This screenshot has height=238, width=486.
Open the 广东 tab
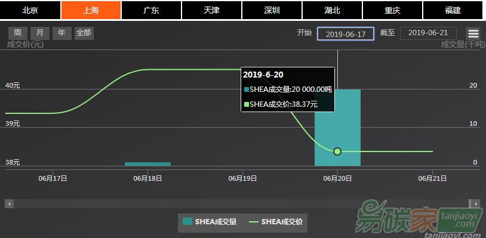pos(151,10)
